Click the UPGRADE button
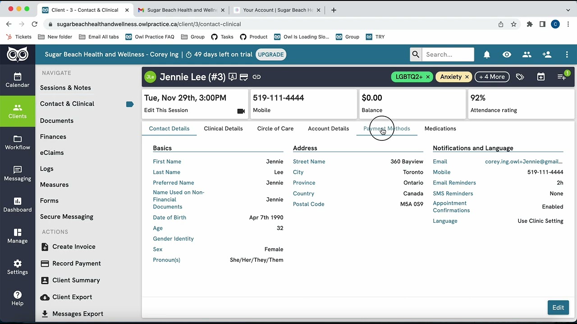Viewport: 577px width, 324px height. click(271, 54)
